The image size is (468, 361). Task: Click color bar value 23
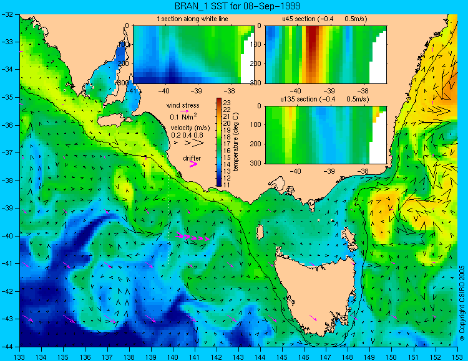click(x=227, y=103)
